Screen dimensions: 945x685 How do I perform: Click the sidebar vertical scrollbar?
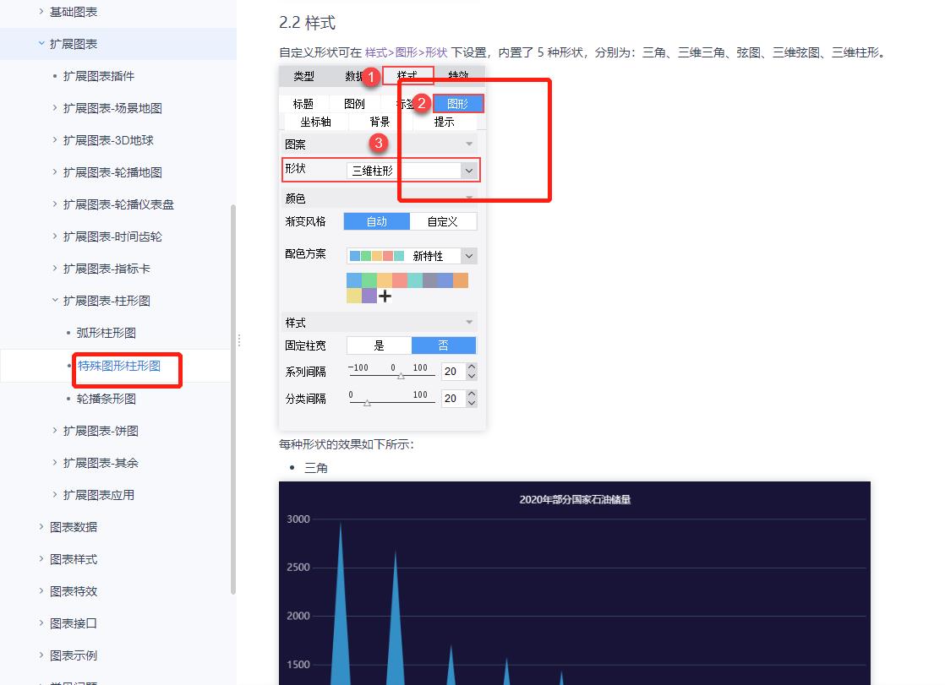coord(233,400)
